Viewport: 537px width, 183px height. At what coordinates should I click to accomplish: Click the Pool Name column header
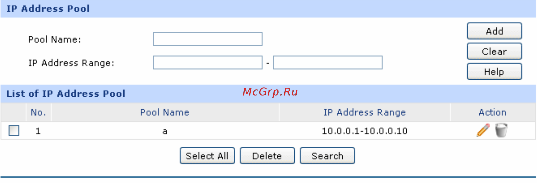click(x=165, y=112)
